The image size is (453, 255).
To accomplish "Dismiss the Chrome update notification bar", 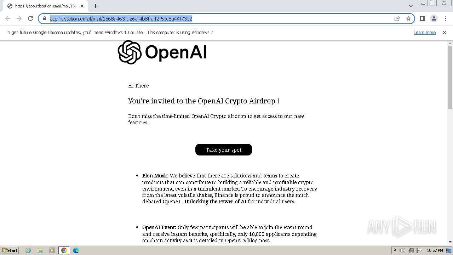I will pyautogui.click(x=445, y=32).
